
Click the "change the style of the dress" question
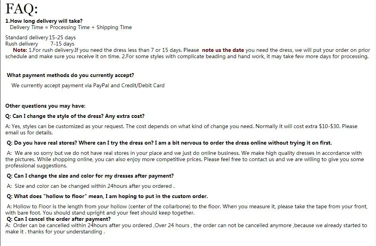point(75,116)
